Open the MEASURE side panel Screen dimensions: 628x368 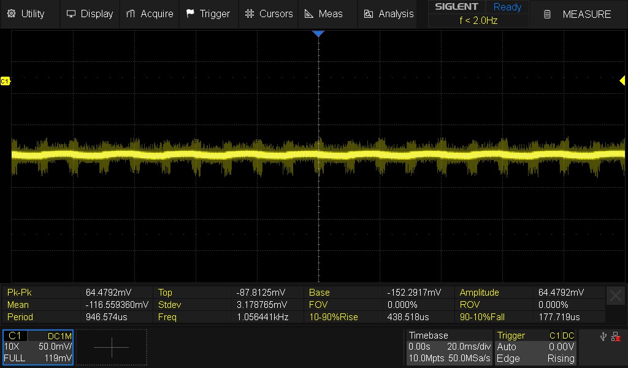579,14
